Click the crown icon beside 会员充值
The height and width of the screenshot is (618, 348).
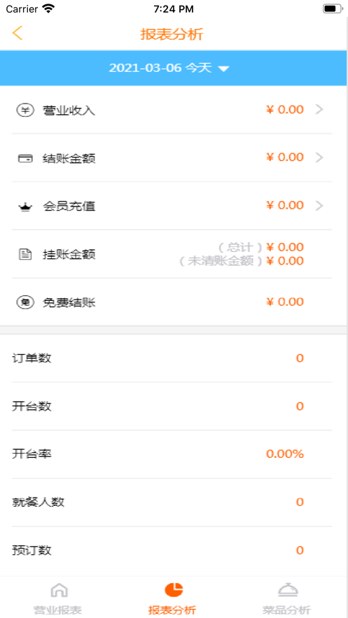click(25, 207)
